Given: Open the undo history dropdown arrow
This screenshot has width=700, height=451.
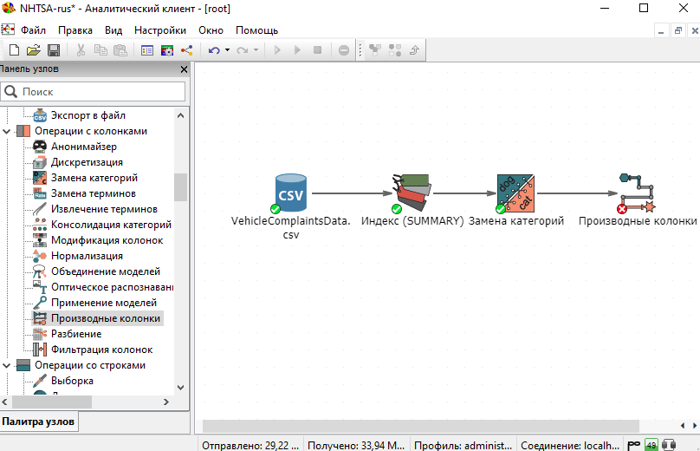Looking at the screenshot, I should 227,50.
